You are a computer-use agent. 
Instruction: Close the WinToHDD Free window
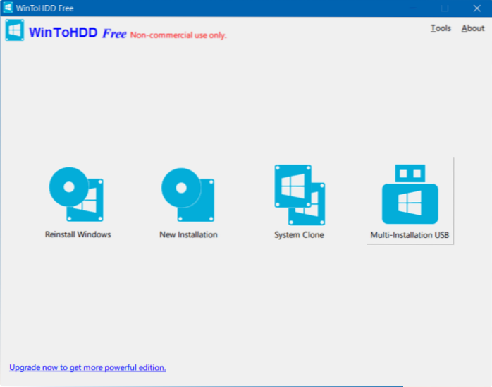[474, 8]
